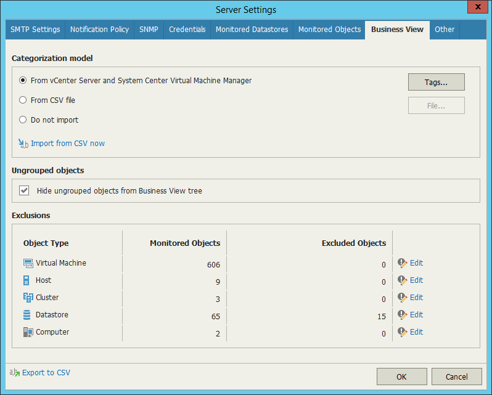Click the edit icon in Virtual Machine row
This screenshot has height=395, width=492.
tap(402, 263)
